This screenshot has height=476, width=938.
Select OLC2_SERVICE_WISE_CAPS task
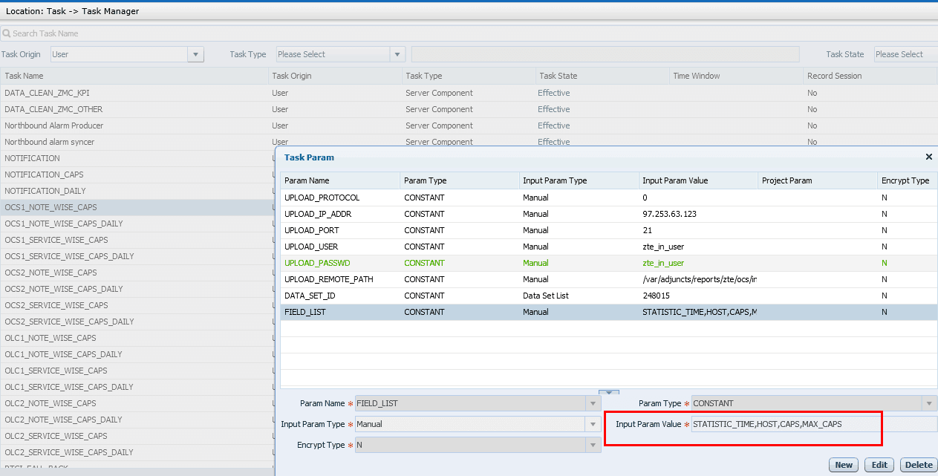click(137, 436)
